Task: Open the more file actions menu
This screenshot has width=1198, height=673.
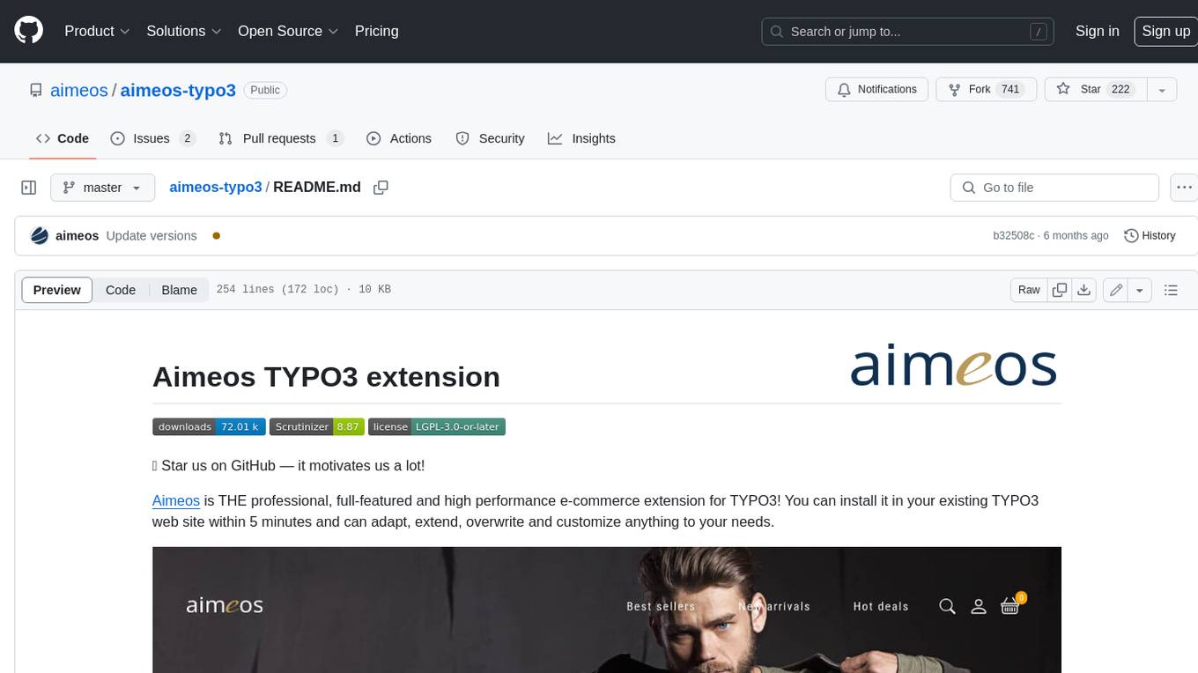Action: 1184,188
